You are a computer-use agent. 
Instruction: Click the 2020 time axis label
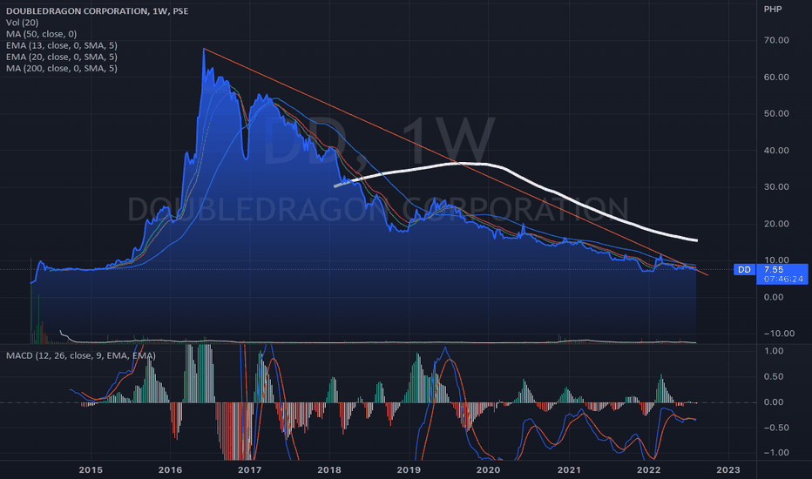489,469
